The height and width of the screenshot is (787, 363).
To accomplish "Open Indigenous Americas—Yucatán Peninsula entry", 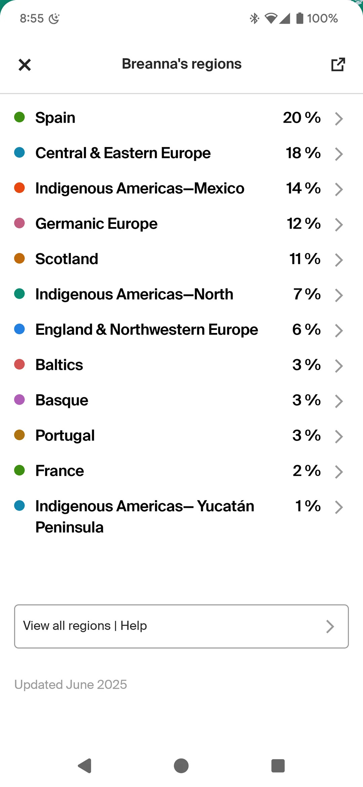I will point(182,517).
